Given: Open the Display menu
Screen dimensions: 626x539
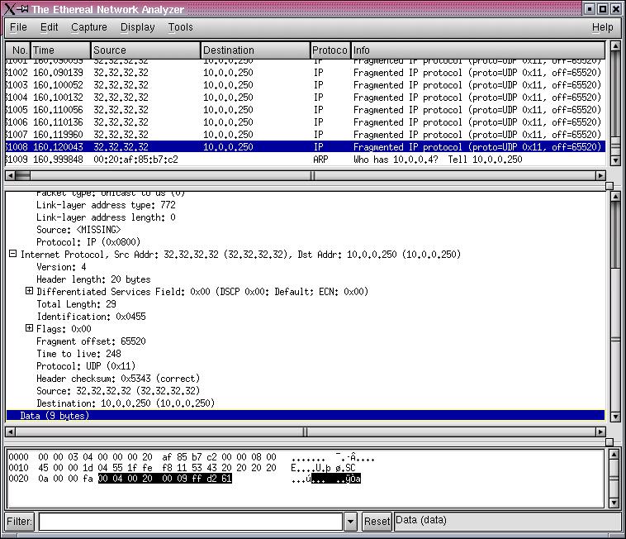Looking at the screenshot, I should point(137,26).
